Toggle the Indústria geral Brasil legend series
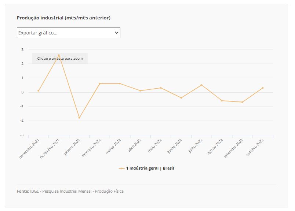Viewport: 295px width, 211px height. (x=150, y=168)
